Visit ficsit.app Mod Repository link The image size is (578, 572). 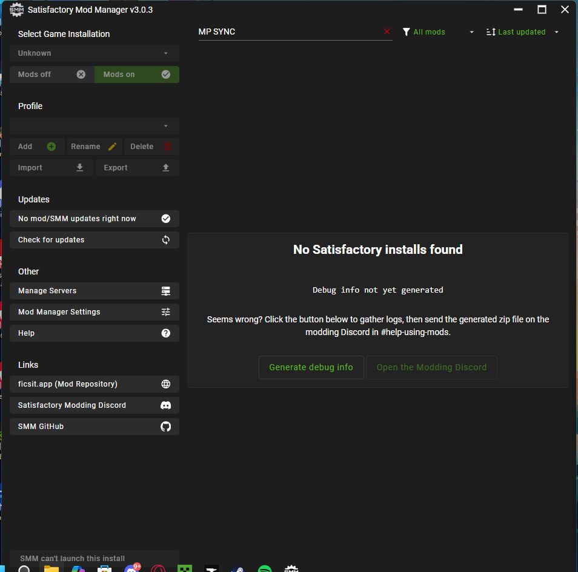[x=95, y=384]
